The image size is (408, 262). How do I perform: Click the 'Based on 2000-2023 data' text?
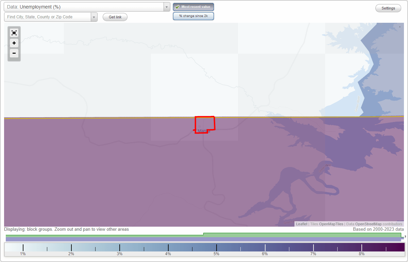pos(378,229)
